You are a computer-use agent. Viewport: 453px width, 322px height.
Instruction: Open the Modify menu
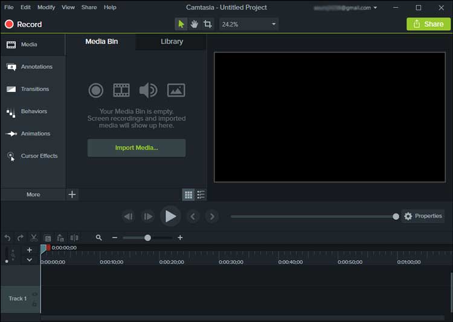coord(47,7)
